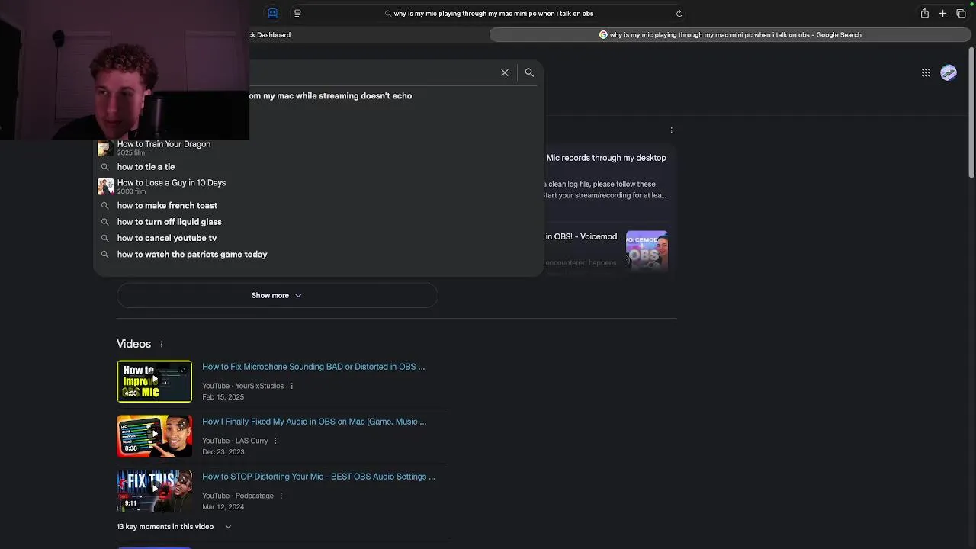Click magnifier icon beside liquid glass suggestion

click(105, 222)
